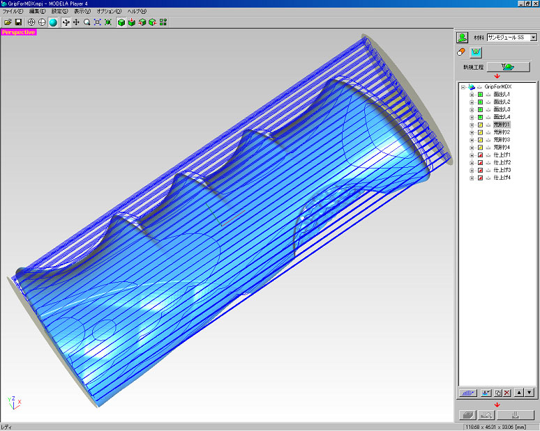Open the 材料 material dropdown

(x=533, y=38)
